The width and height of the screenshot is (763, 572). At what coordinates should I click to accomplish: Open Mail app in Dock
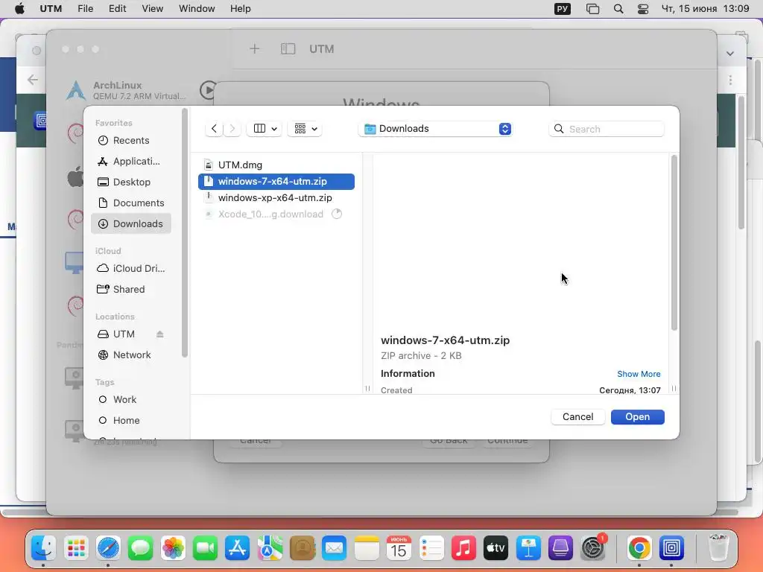(335, 547)
